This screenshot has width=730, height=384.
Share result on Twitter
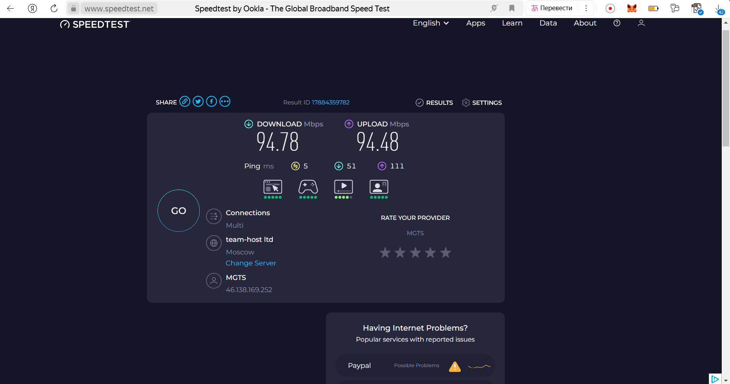pos(198,102)
